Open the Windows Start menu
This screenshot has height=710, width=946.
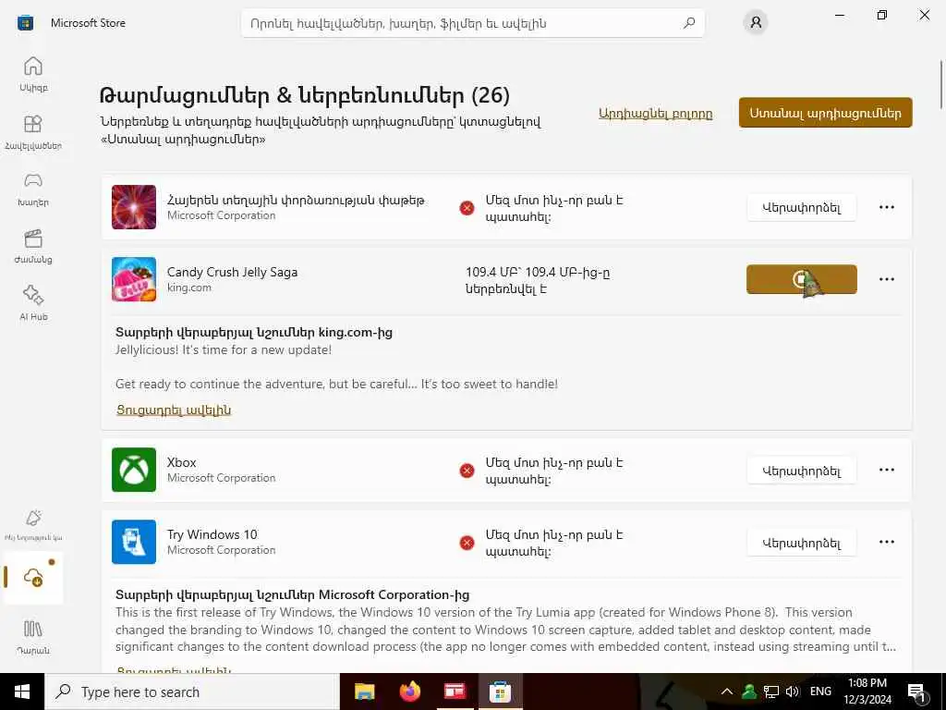(22, 692)
